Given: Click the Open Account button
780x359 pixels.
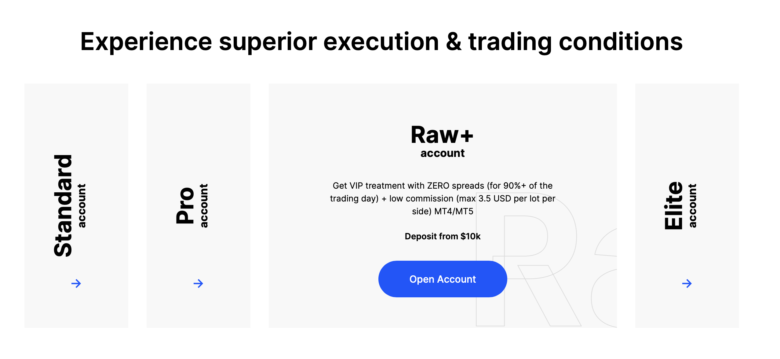Looking at the screenshot, I should pos(443,279).
